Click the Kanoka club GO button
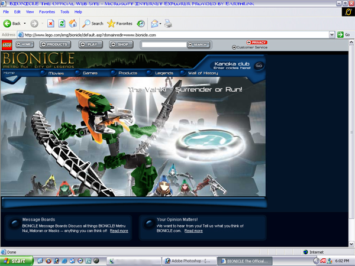Image resolution: width=355 pixels, height=266 pixels. [x=259, y=66]
